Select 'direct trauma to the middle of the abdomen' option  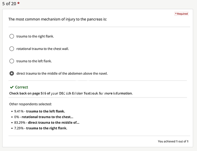[x=12, y=73]
